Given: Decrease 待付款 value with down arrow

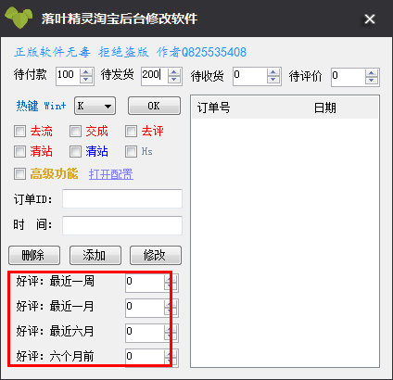Looking at the screenshot, I should click(x=86, y=80).
